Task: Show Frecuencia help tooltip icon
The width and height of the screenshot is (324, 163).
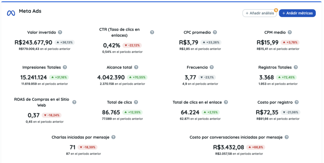Action: [x=212, y=67]
